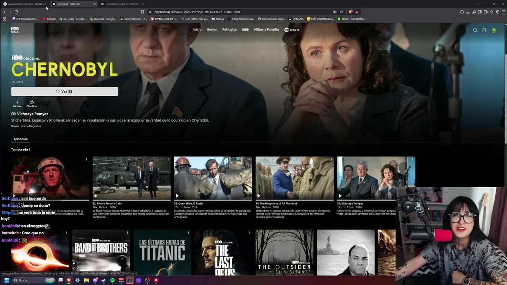Open the HBO Max search icon
The width and height of the screenshot is (507, 285).
(x=475, y=30)
